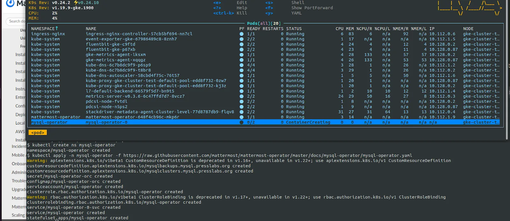
Task: Click the statefulset.apps/mysql-operator created line
Action: (77, 218)
